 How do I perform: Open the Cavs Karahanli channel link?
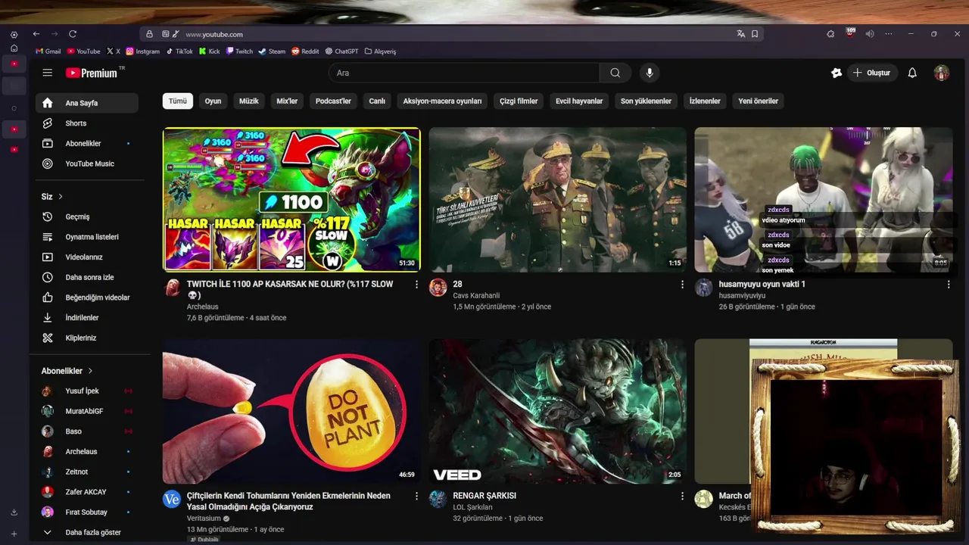tap(476, 295)
